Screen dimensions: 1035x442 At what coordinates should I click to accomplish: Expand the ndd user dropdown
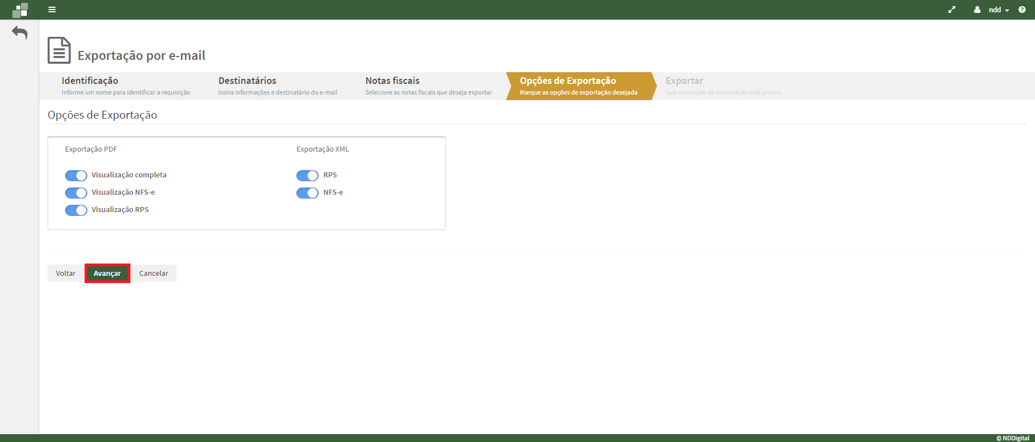pos(999,10)
